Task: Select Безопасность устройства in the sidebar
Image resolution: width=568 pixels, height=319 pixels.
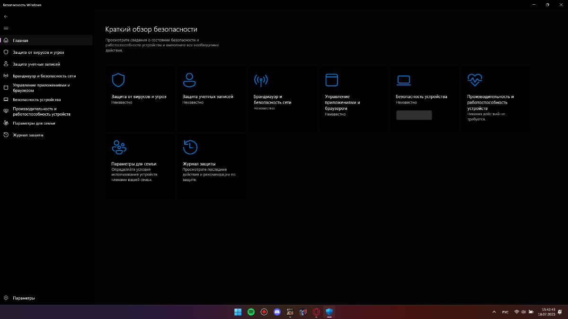Action: [x=36, y=100]
